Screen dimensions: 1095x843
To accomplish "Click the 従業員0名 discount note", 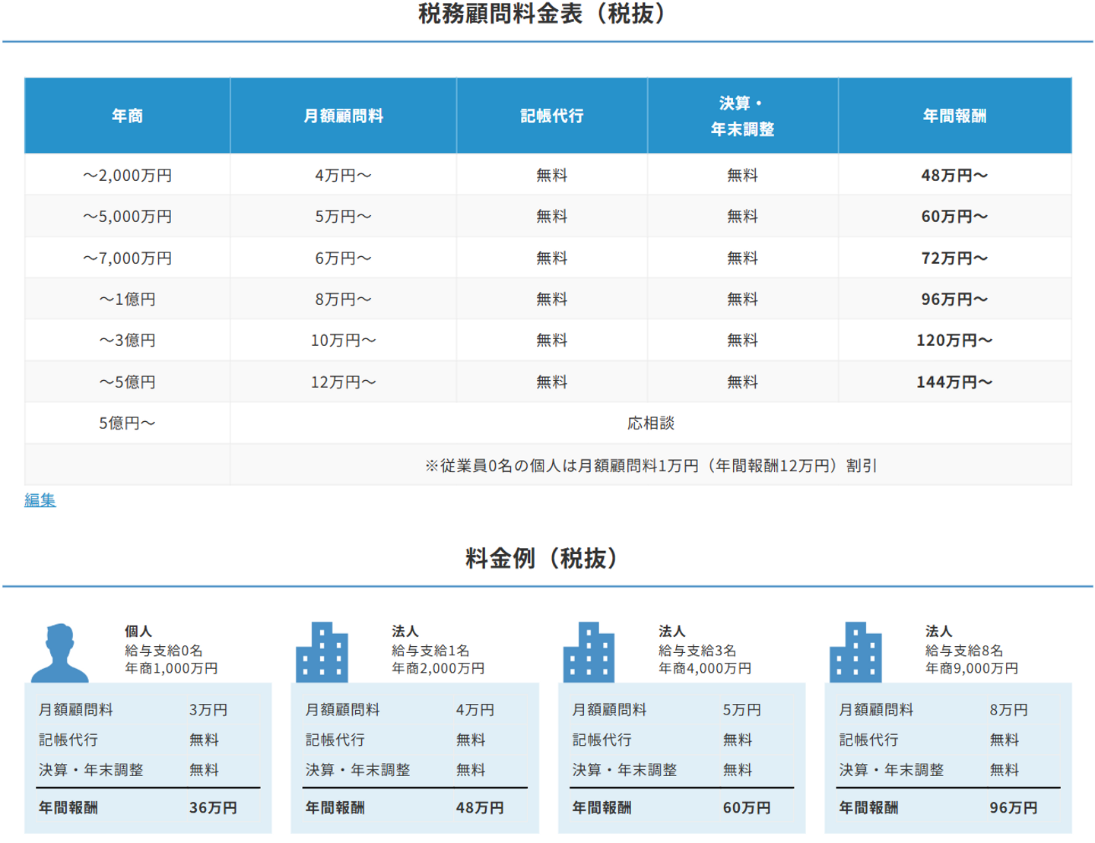I will click(x=651, y=466).
